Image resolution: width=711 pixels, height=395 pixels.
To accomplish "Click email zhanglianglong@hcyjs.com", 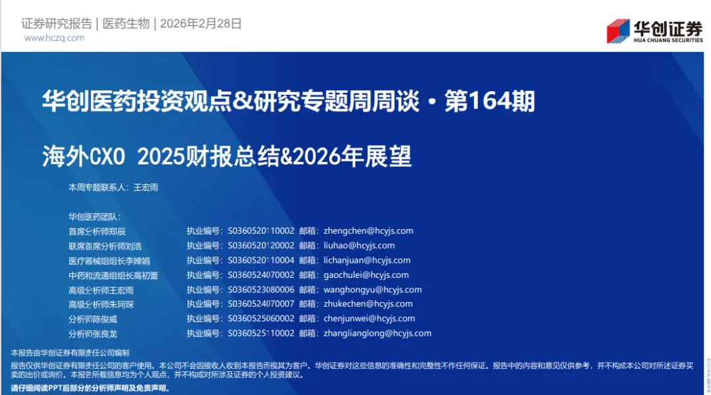I will click(x=377, y=333).
